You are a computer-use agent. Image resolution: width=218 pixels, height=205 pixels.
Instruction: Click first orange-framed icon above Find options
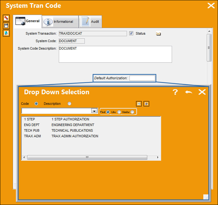pyautogui.click(x=139, y=104)
